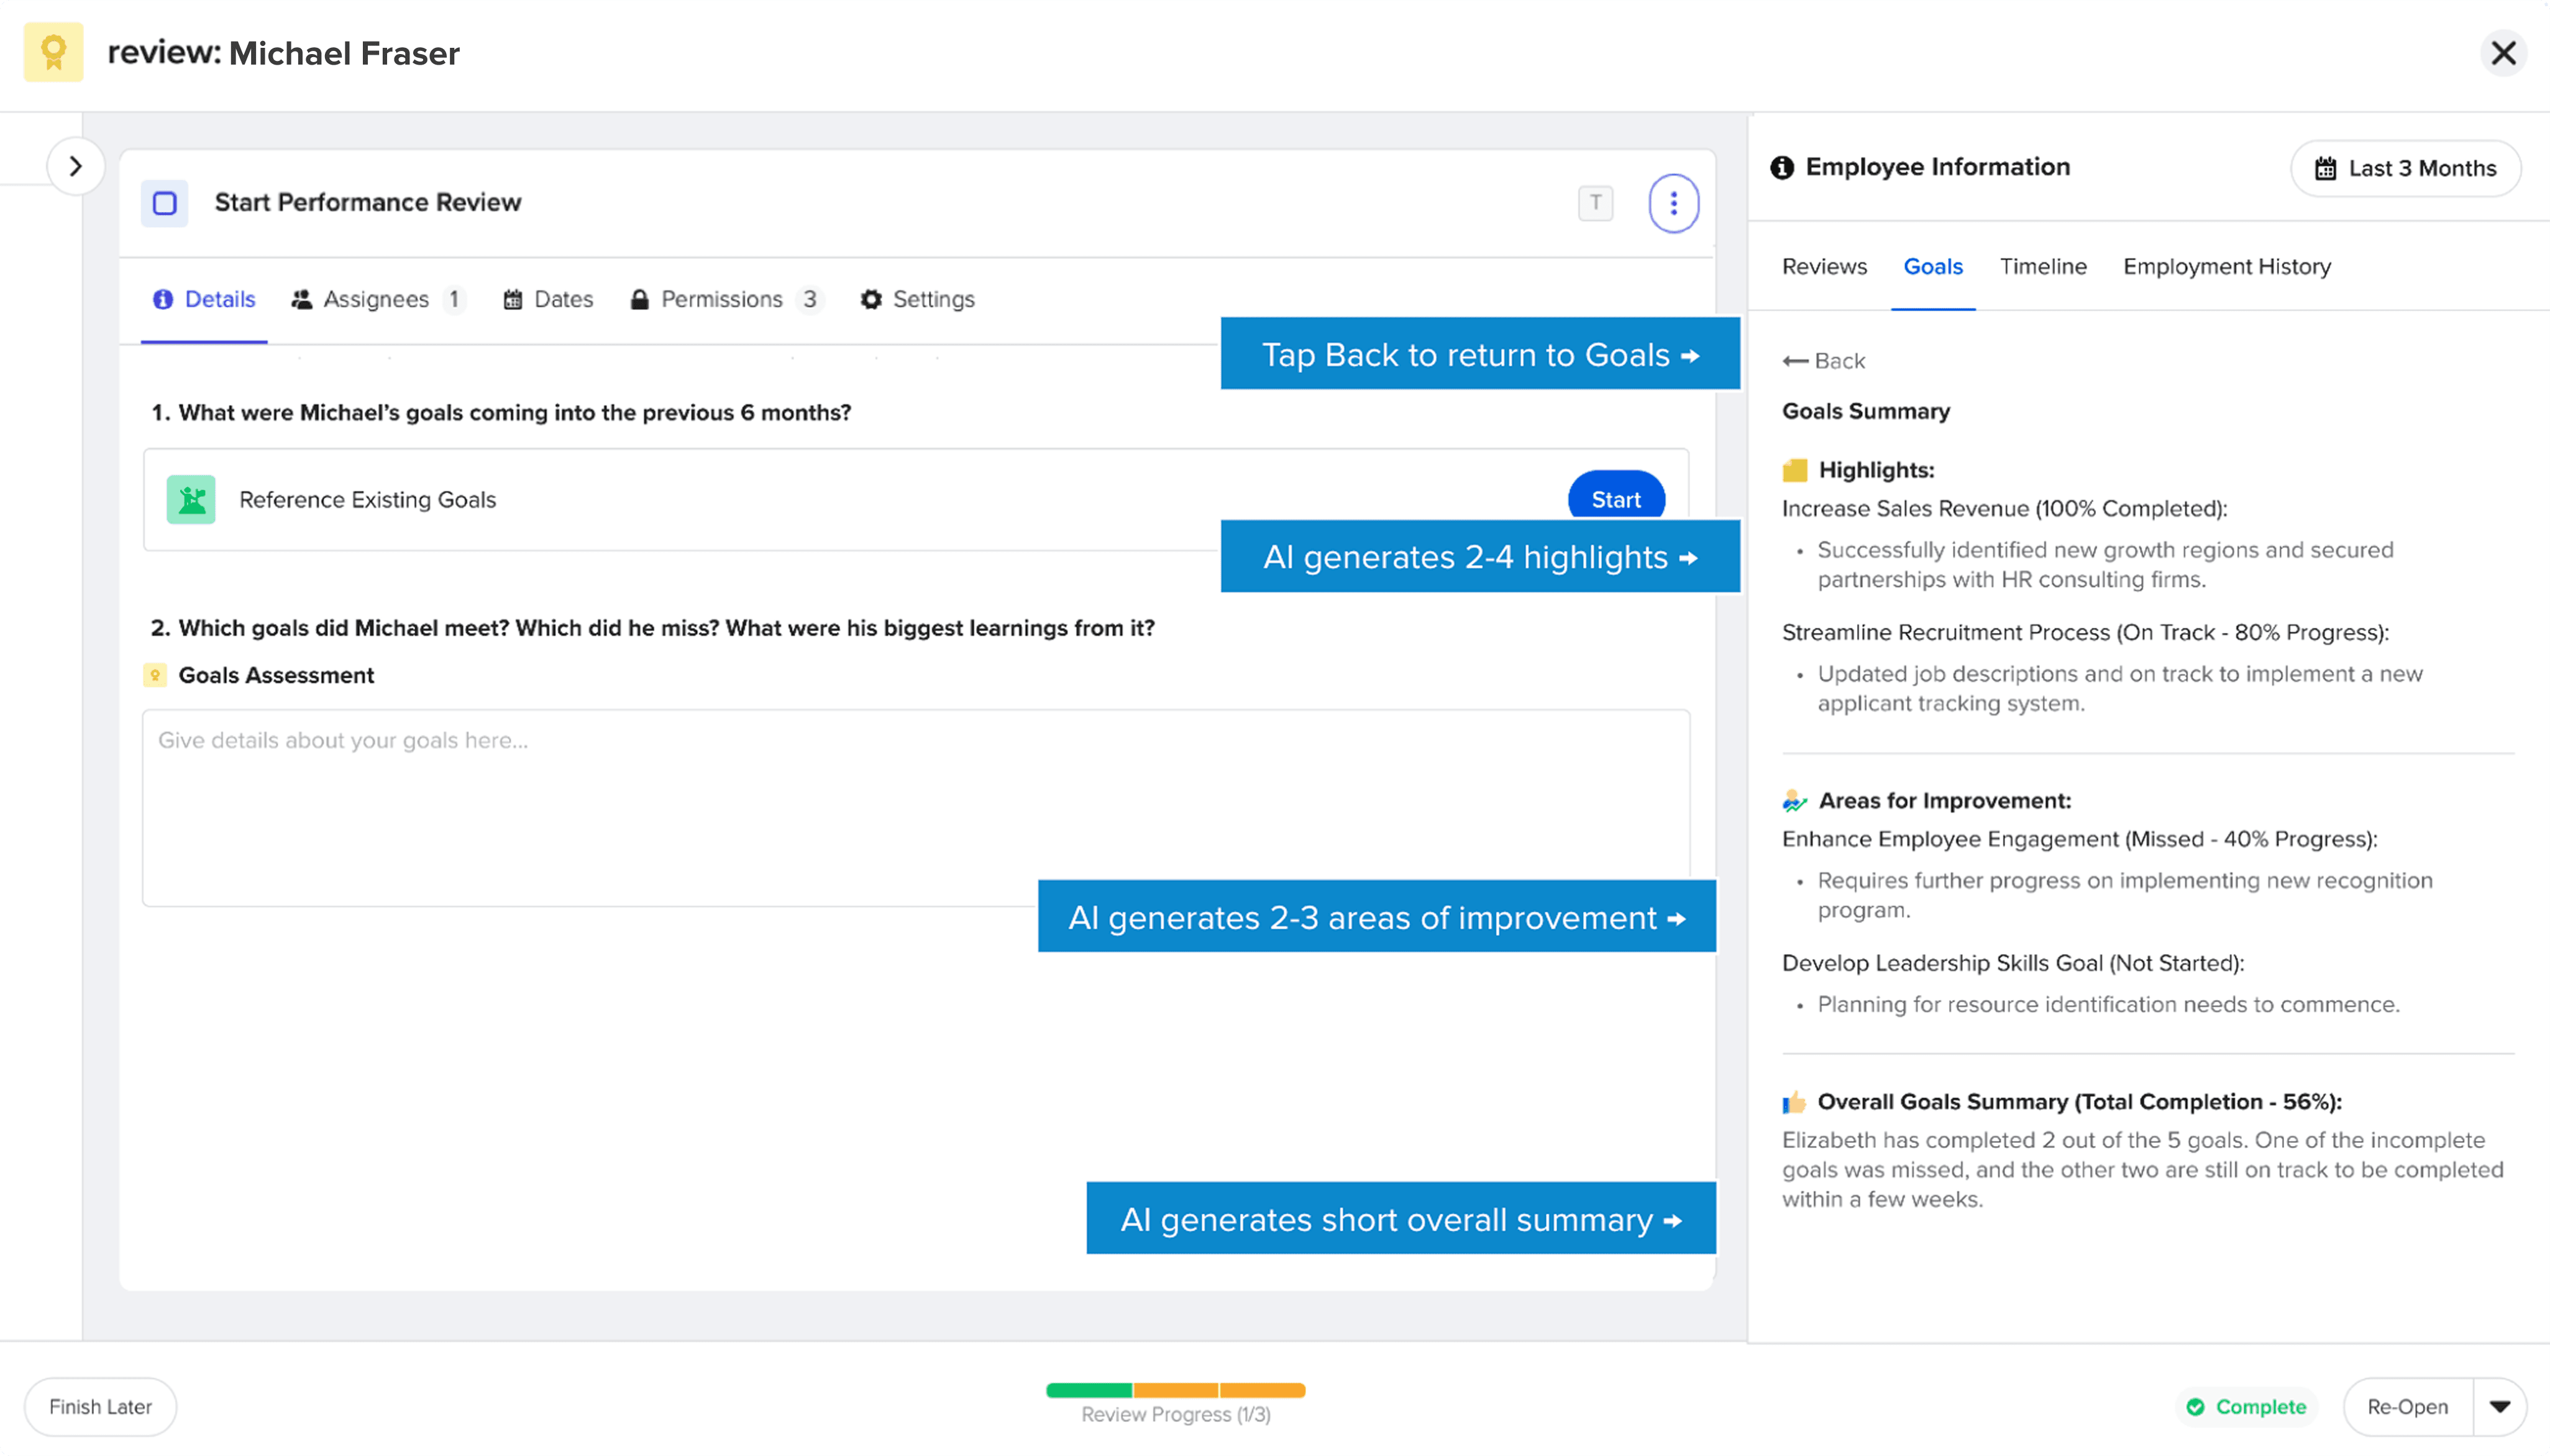
Task: Click the green Reference Existing Goals icon
Action: (x=191, y=500)
